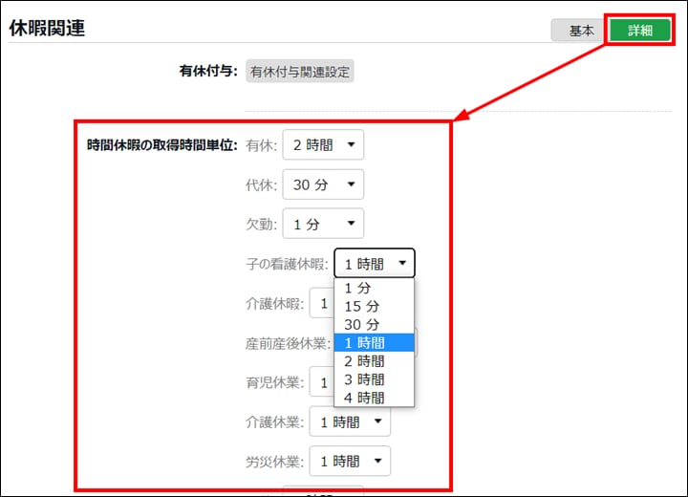Screen dimensions: 688x497
Task: Open the 有休付与関連設定 button
Action: coord(299,71)
